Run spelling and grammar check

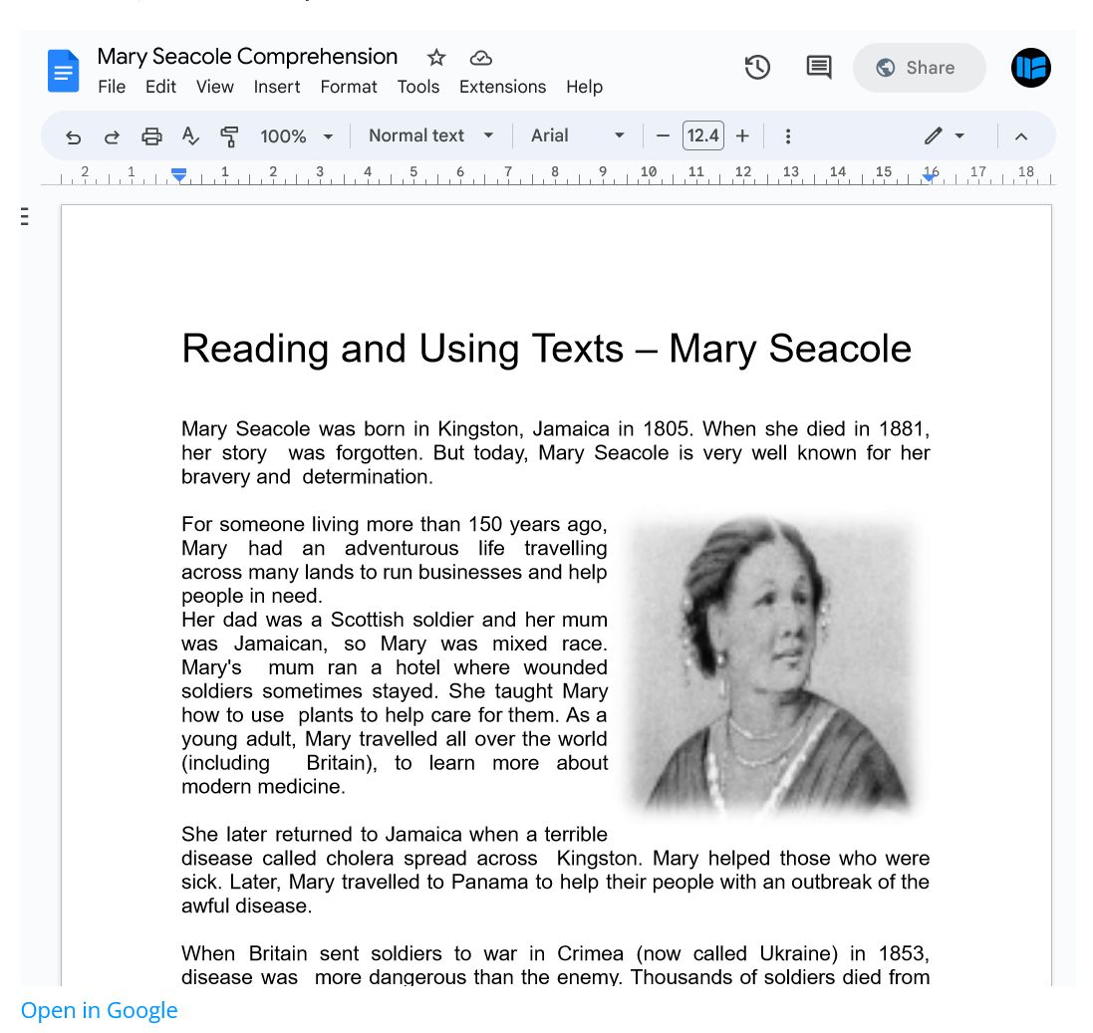[x=190, y=136]
